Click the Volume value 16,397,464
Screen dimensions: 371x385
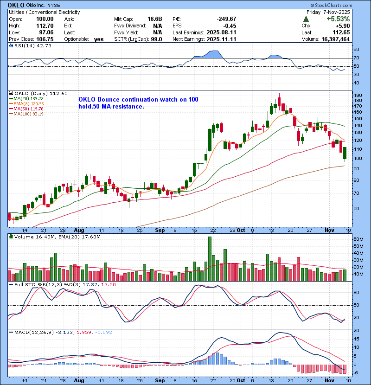pyautogui.click(x=335, y=39)
